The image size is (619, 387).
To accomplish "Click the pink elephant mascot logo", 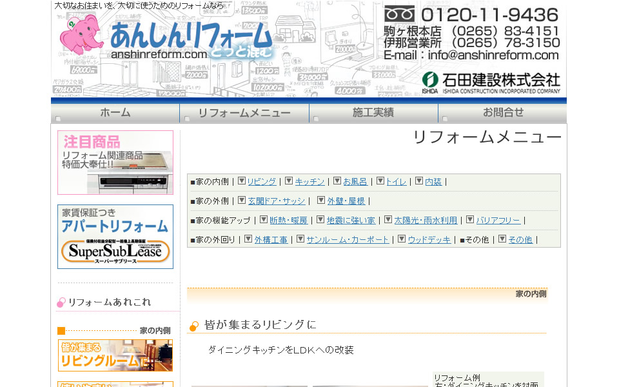I will click(x=81, y=34).
